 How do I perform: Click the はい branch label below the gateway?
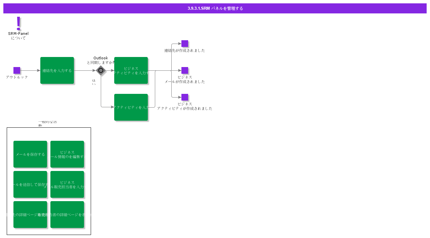94,82
